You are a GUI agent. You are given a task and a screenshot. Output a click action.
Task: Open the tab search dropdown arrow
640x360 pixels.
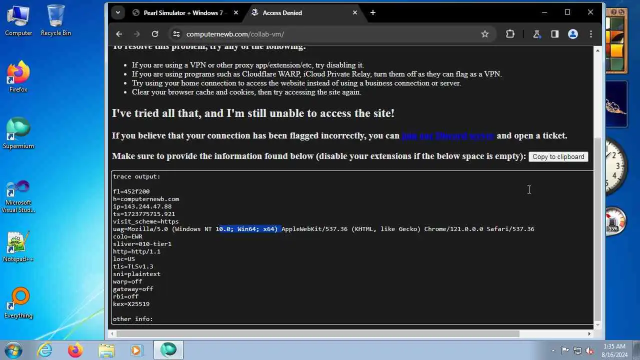tap(118, 12)
